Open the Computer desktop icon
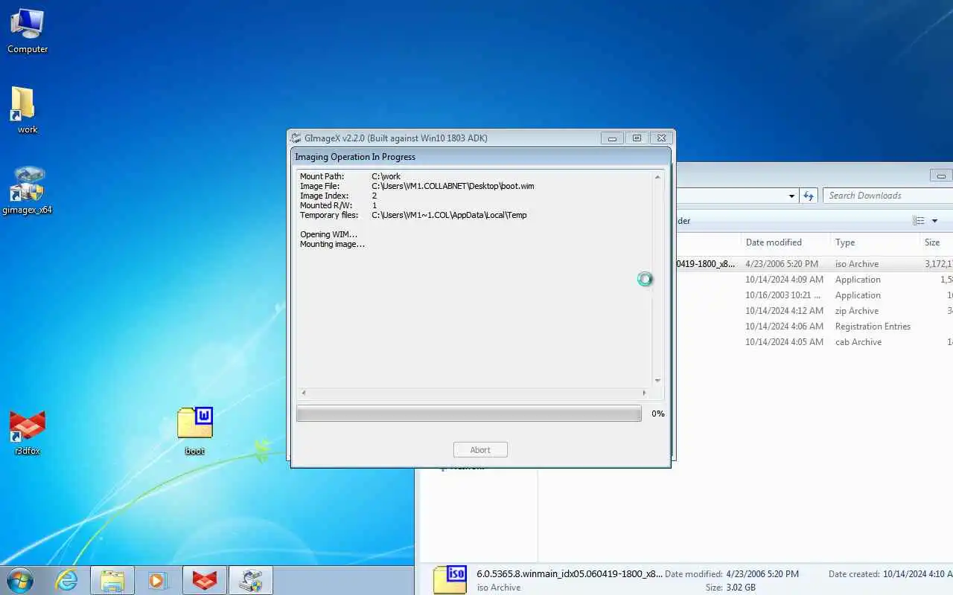This screenshot has width=953, height=595. click(x=28, y=30)
